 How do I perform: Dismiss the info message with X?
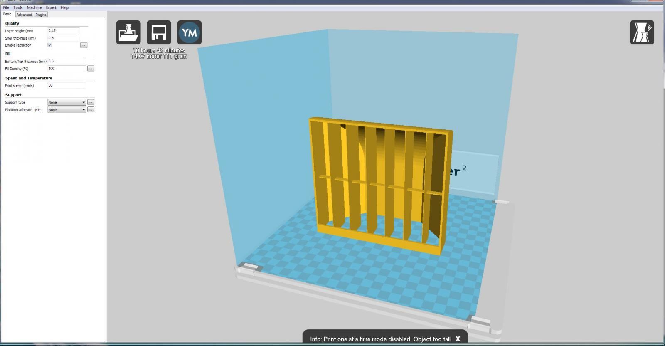(x=458, y=339)
